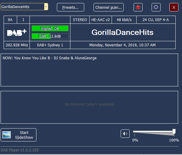Click the DAB+ logo
This screenshot has height=155, width=182.
pos(17,33)
